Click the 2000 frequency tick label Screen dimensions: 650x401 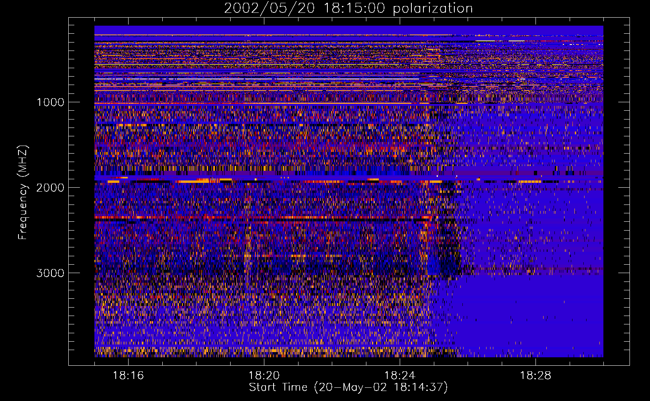click(50, 188)
